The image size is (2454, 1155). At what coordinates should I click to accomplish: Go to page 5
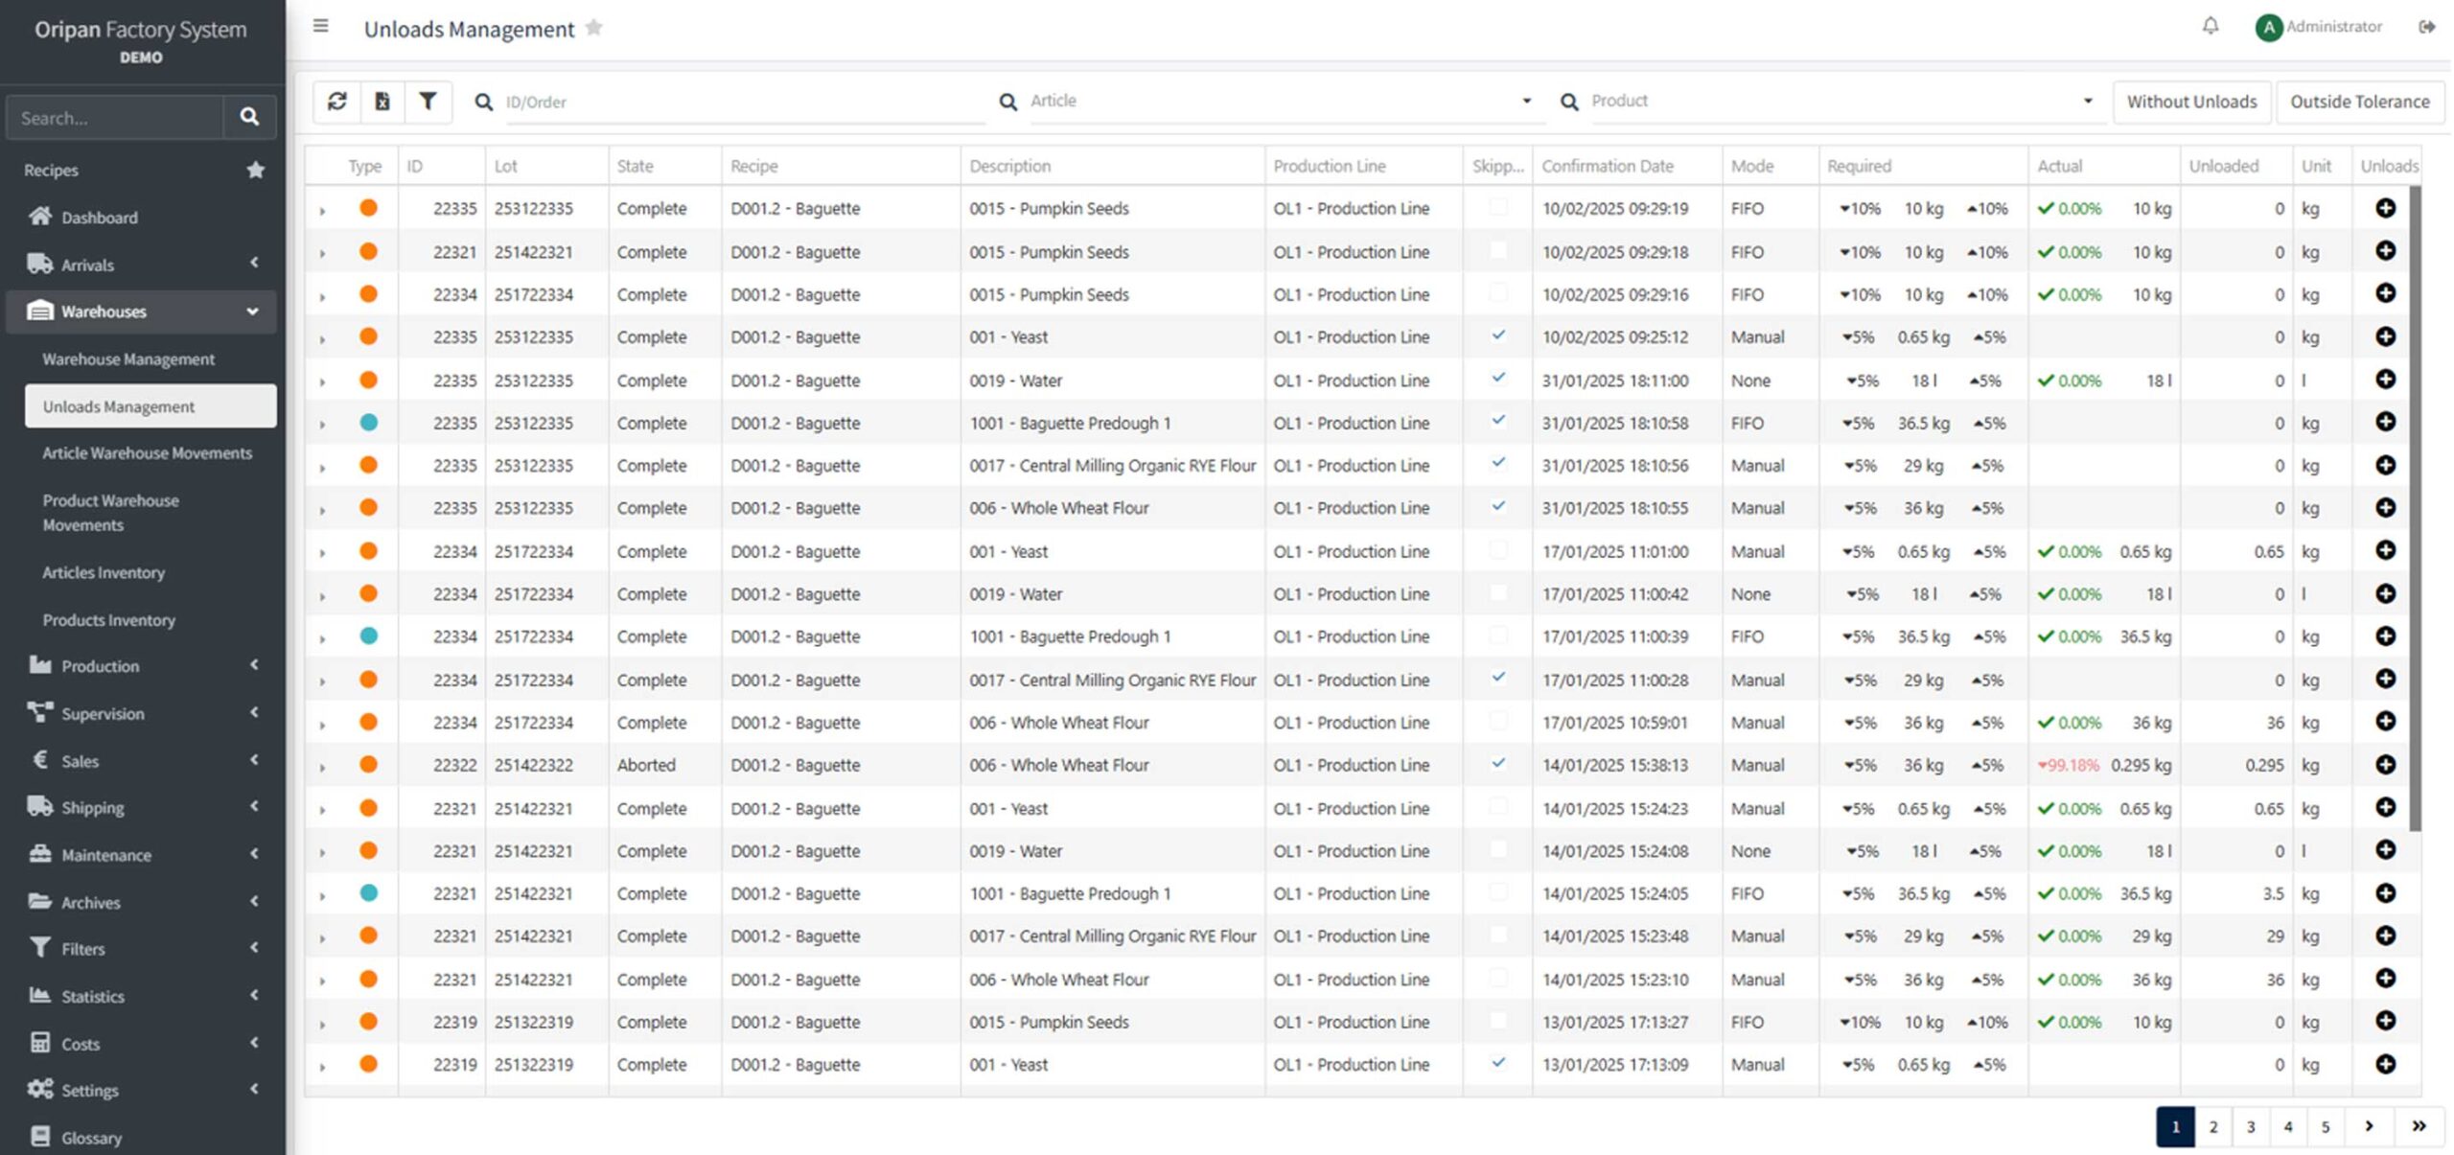coord(2325,1126)
